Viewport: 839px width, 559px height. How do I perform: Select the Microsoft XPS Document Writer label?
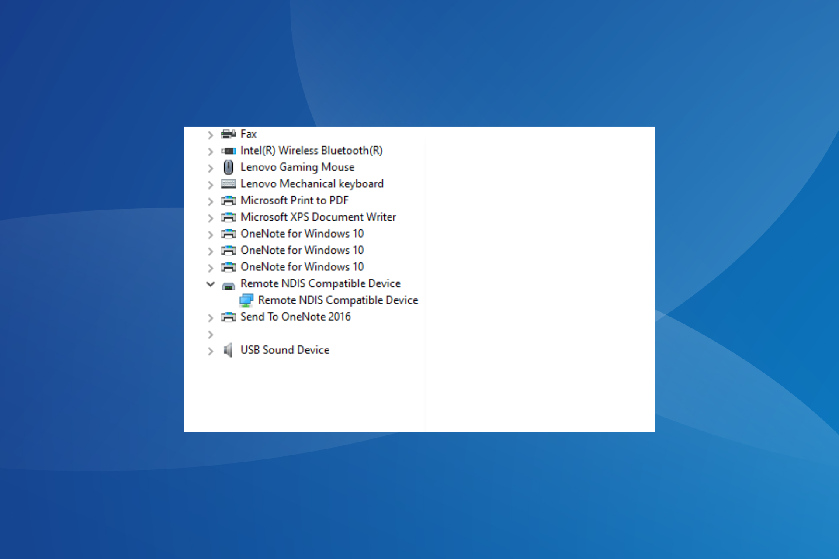pos(318,217)
